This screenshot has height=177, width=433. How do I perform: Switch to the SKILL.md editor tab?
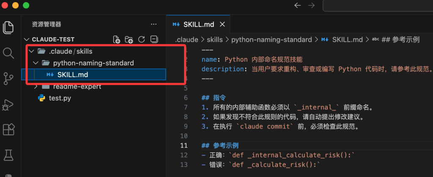[195, 24]
